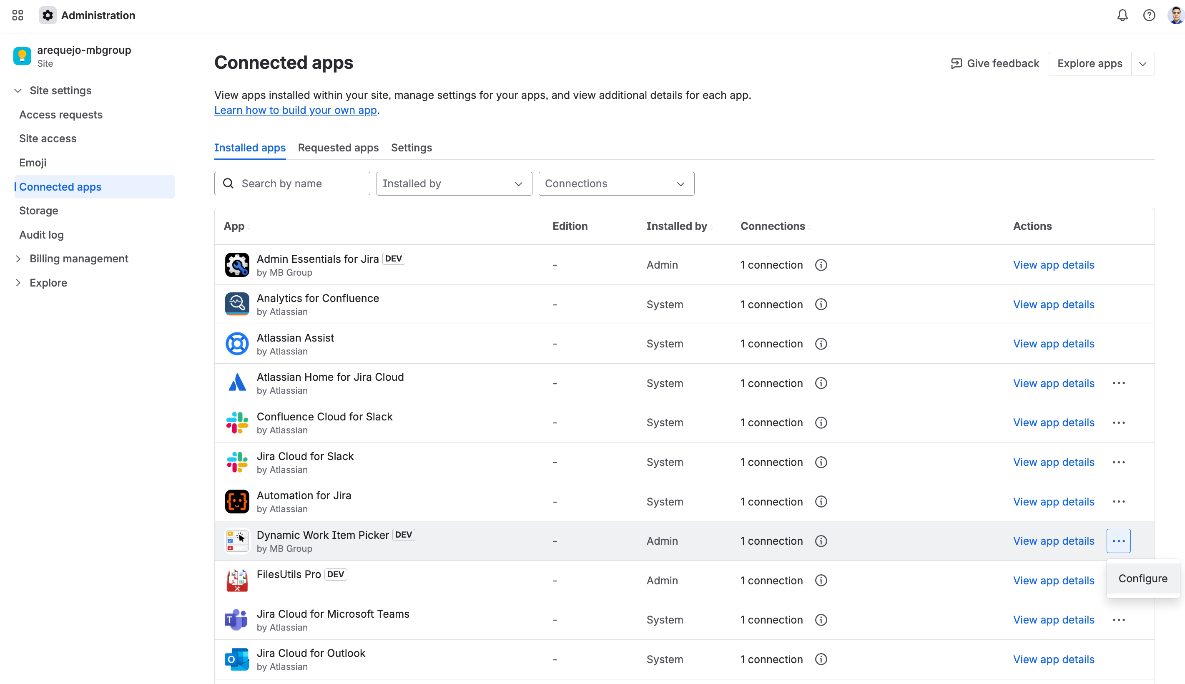Click the Atlassian Assist app icon
1185x684 pixels.
(237, 344)
